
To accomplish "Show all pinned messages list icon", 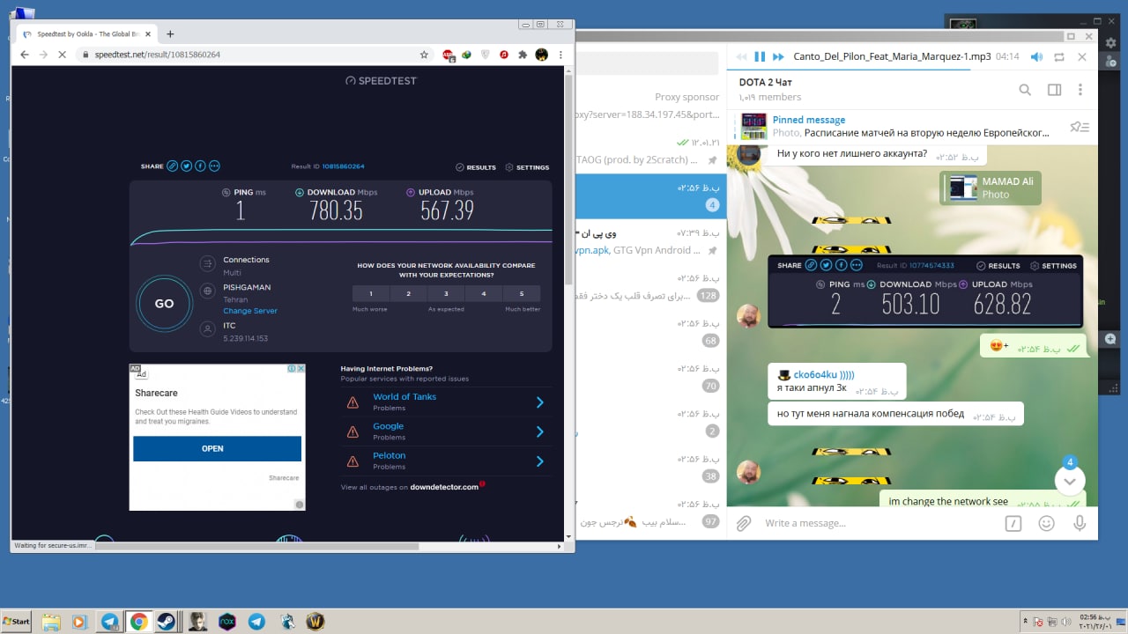I will coord(1080,127).
